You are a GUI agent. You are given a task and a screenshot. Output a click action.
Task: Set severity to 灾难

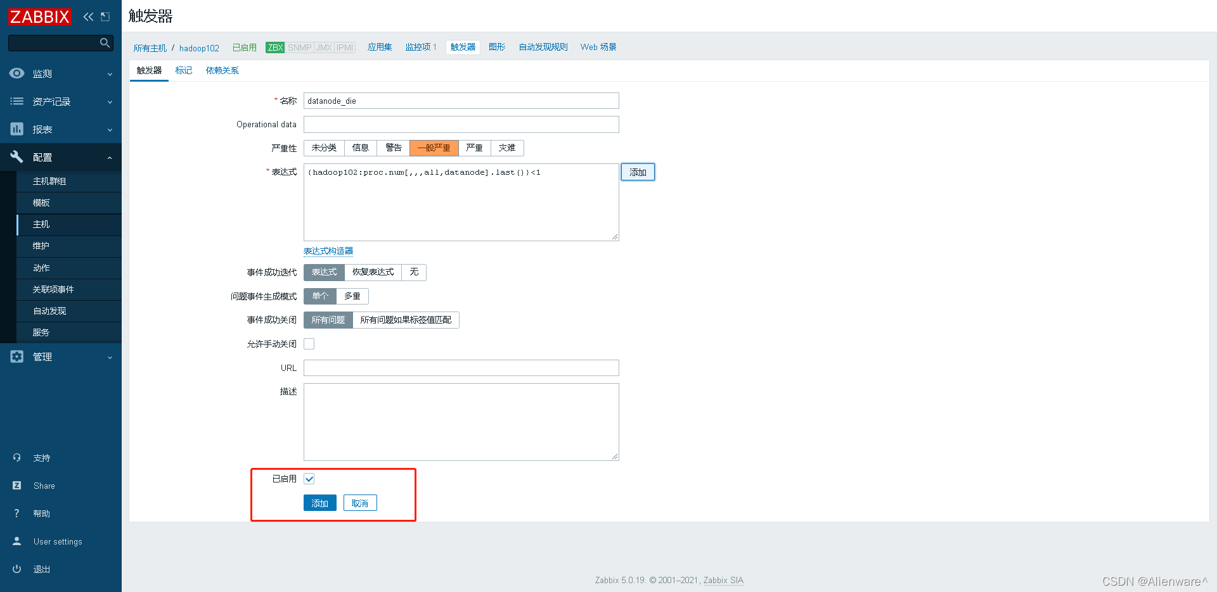[507, 148]
